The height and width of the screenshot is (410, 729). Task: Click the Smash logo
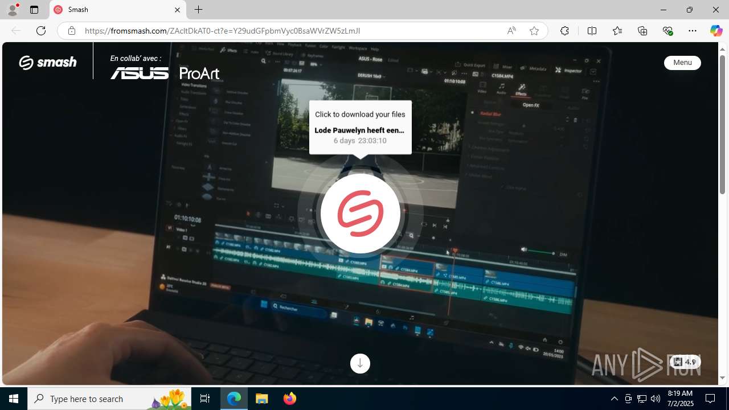48,62
